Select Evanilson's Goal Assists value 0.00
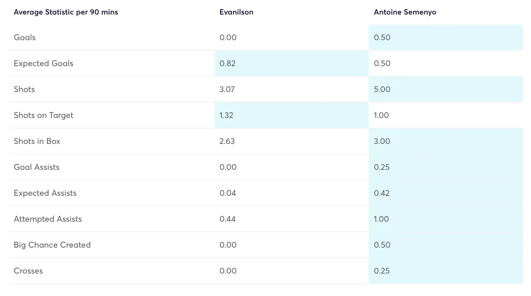Viewport: 531px width, 296px height. pos(228,167)
